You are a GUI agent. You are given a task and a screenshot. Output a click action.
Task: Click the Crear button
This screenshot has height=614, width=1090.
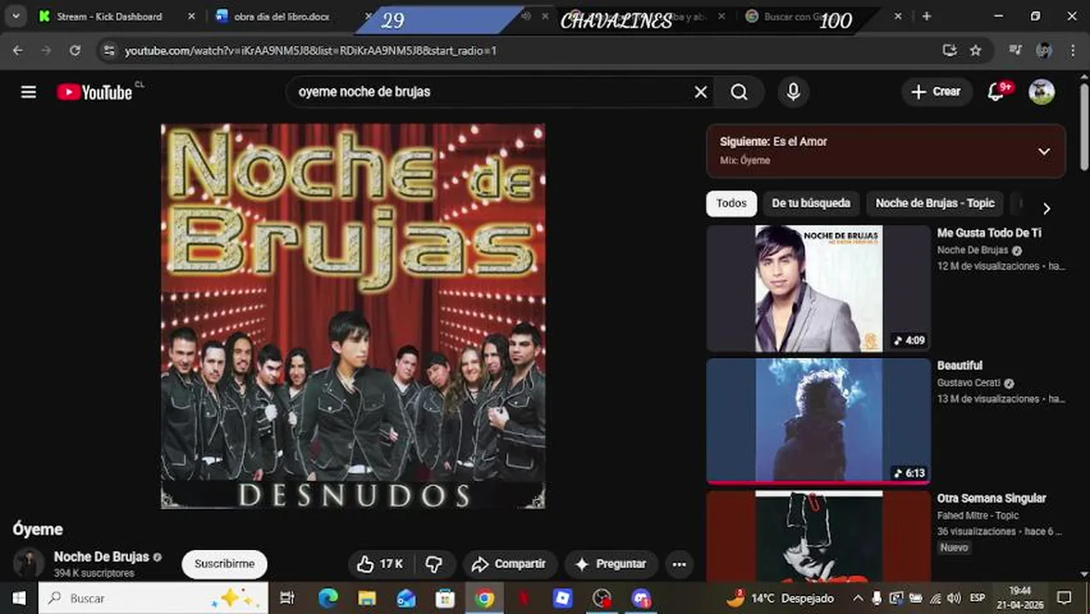[936, 92]
